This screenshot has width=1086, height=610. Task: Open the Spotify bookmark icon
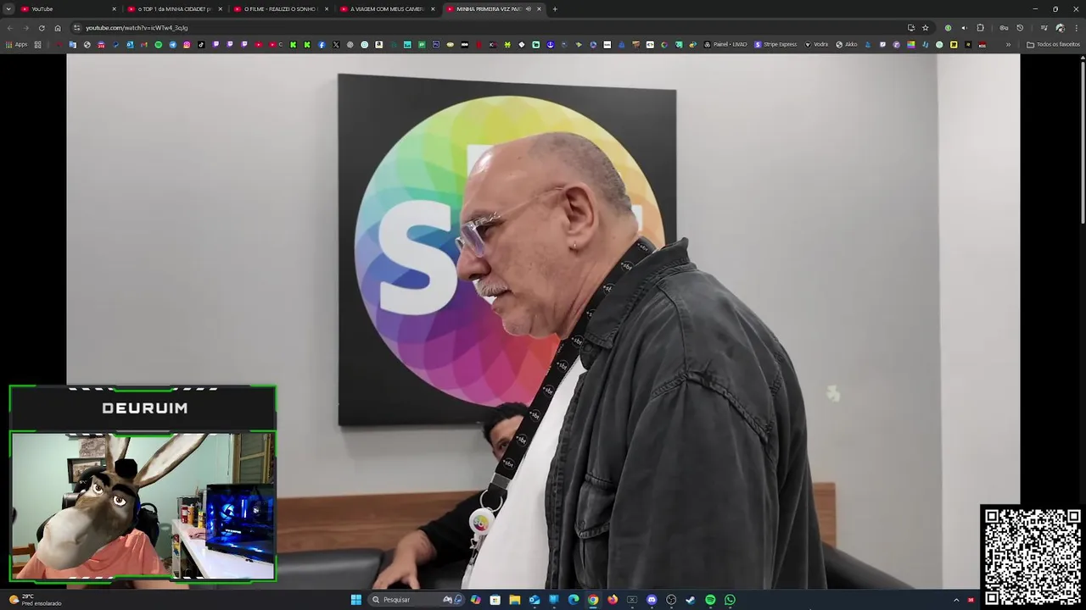click(x=158, y=45)
